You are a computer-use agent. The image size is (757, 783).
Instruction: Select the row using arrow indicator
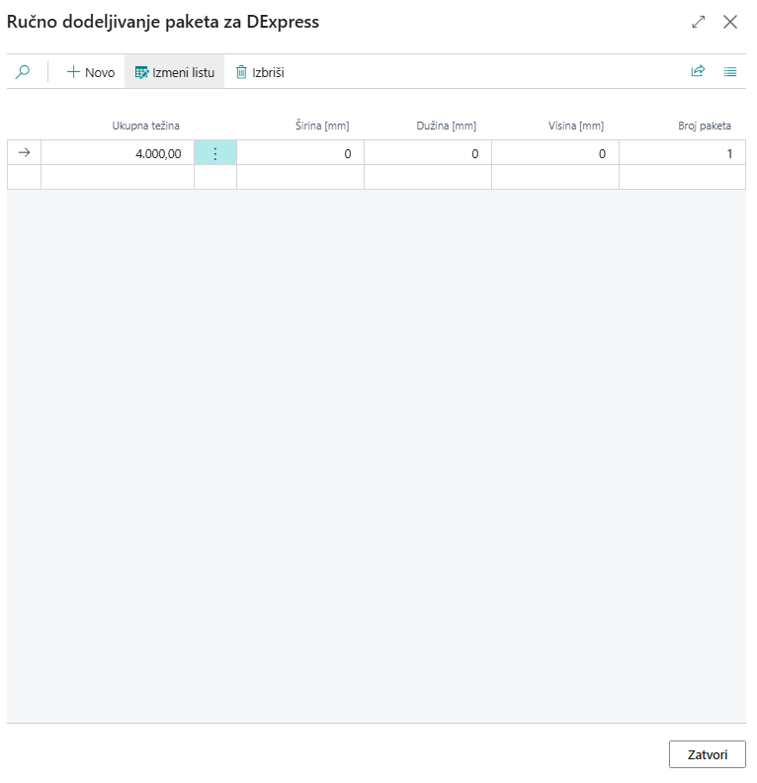(25, 153)
